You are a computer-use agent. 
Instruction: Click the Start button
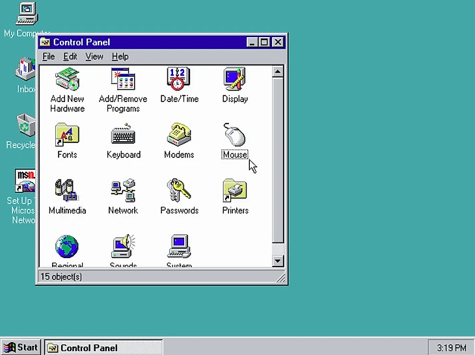pyautogui.click(x=21, y=347)
